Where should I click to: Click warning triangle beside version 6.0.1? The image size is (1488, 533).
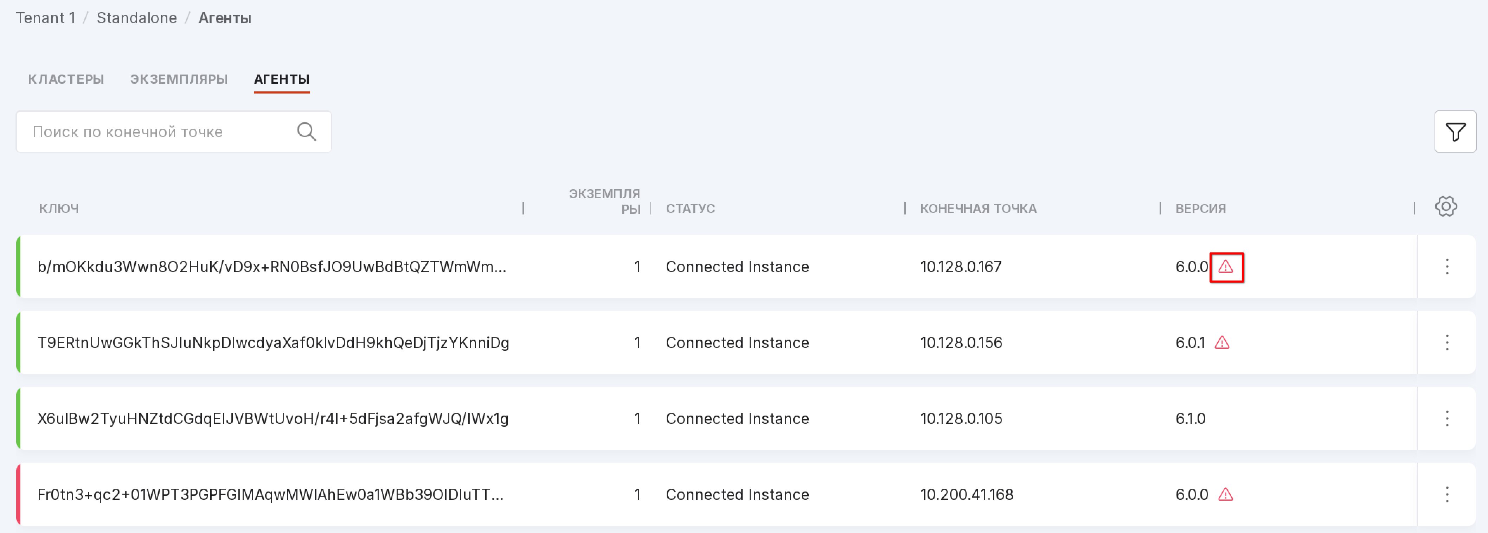(1222, 343)
